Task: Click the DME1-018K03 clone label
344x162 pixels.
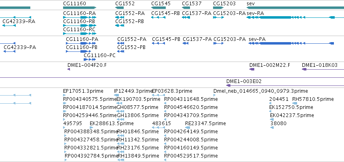Action: [x=320, y=65]
